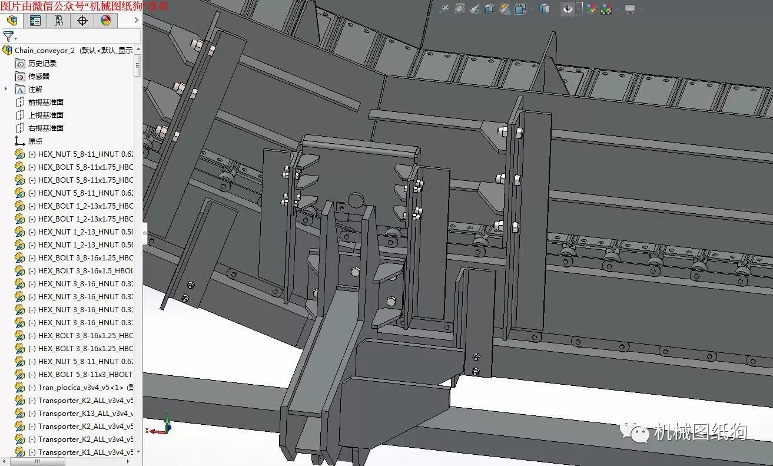
Task: Select the 前视基准面 front plane
Action: pos(39,103)
